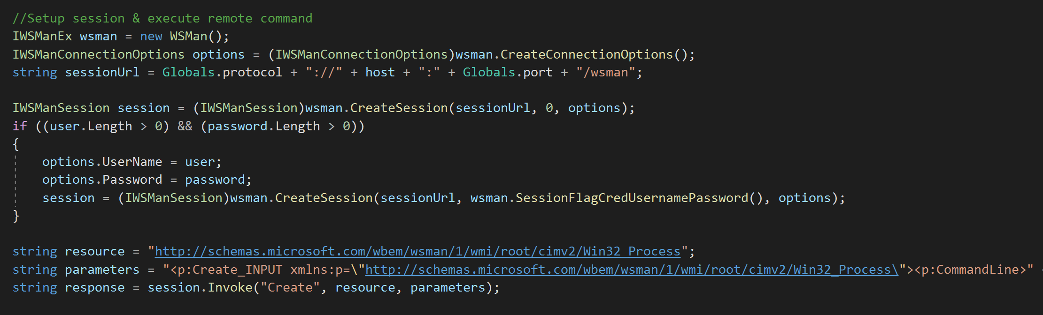Click the opening curly brace of the if block
Screen dimensions: 1043x315
[16, 144]
